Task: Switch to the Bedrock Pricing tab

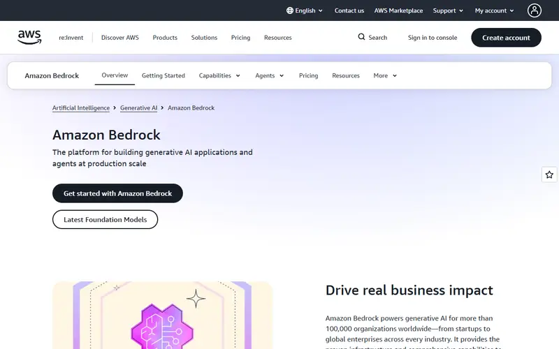Action: [x=308, y=75]
